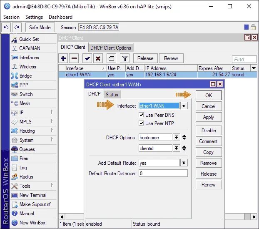Click Default Route Distance field

(163, 173)
